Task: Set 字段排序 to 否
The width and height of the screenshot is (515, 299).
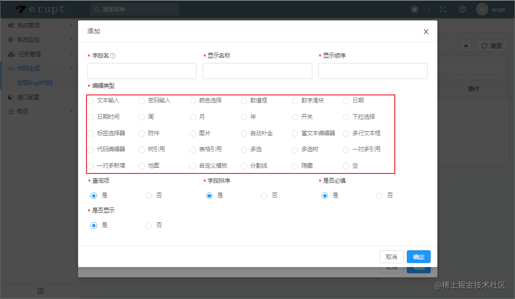Action: click(x=264, y=196)
